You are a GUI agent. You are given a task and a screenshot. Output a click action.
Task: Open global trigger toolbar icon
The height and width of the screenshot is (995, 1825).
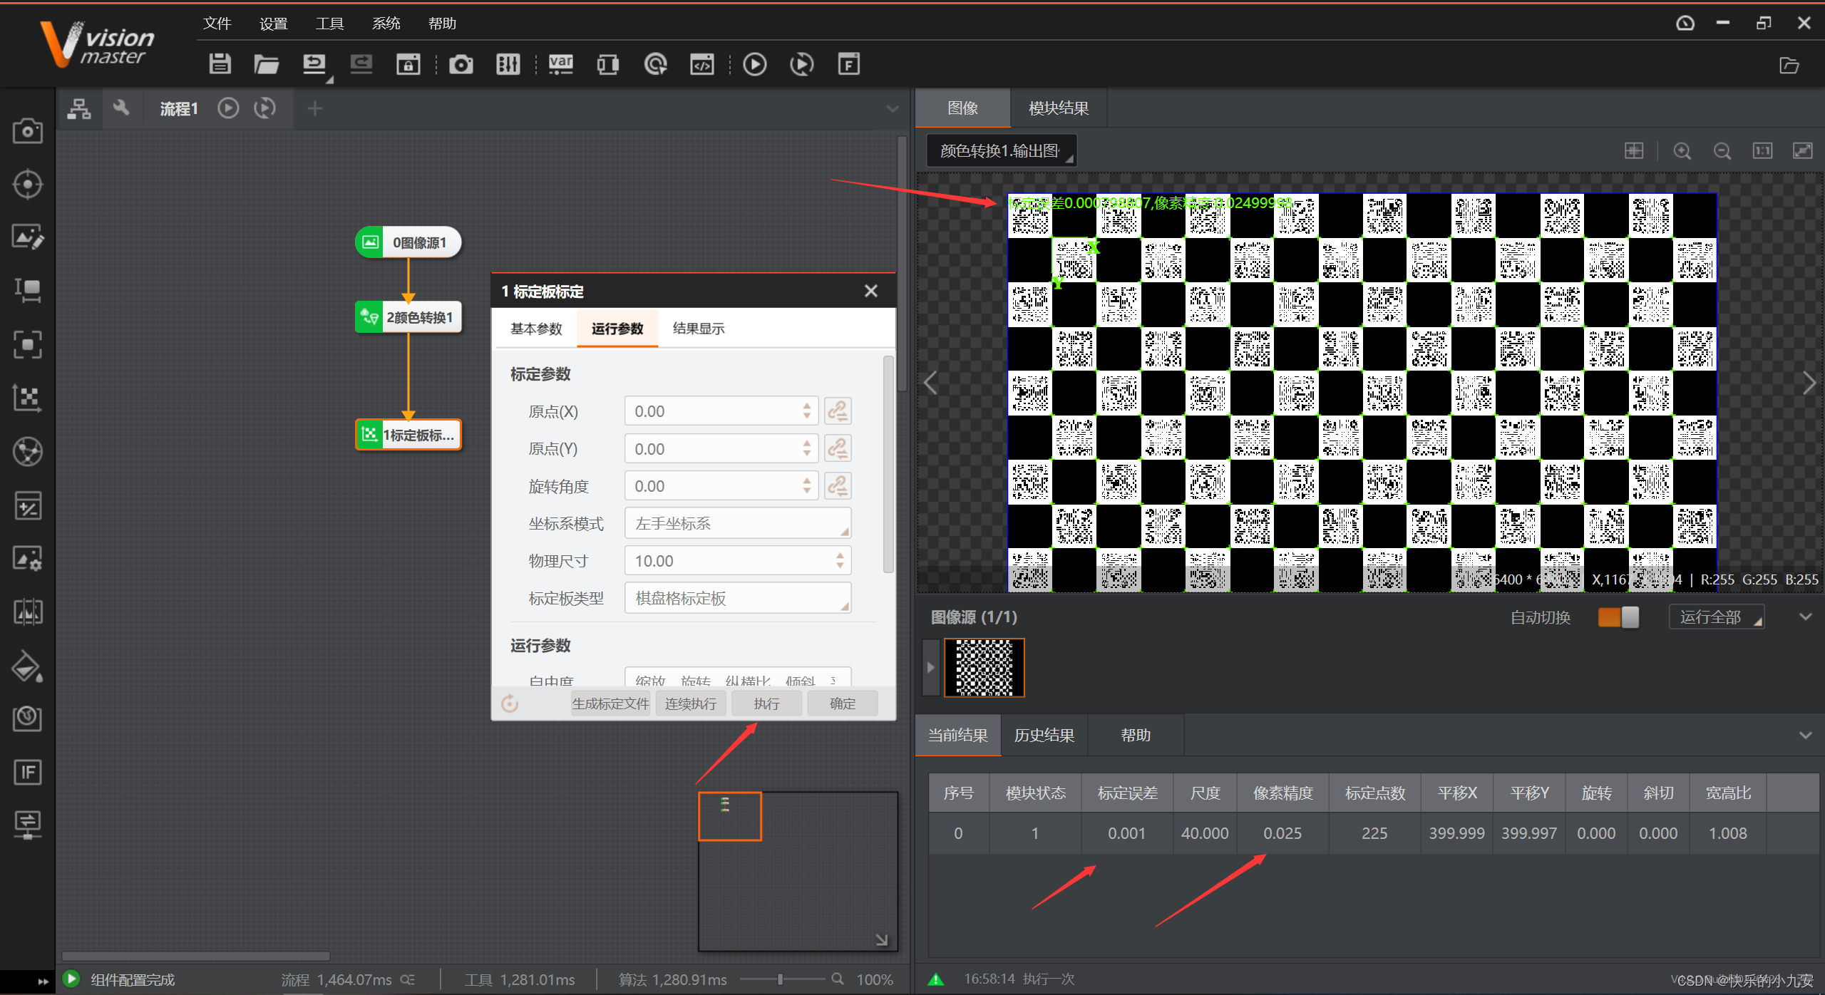[655, 64]
